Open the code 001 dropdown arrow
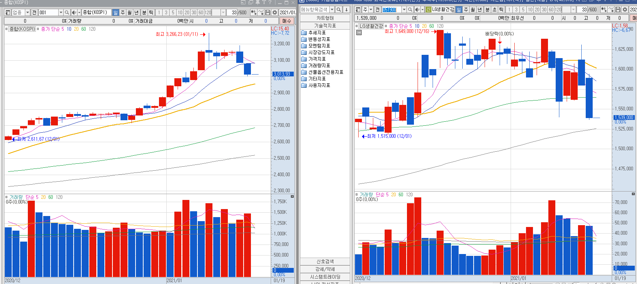This screenshot has height=284, width=637. click(61, 12)
